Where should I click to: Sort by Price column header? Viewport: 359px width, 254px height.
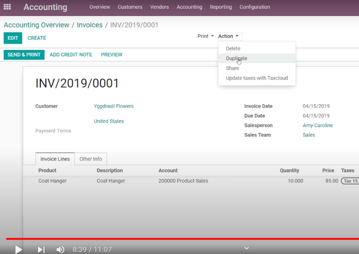pyautogui.click(x=328, y=171)
